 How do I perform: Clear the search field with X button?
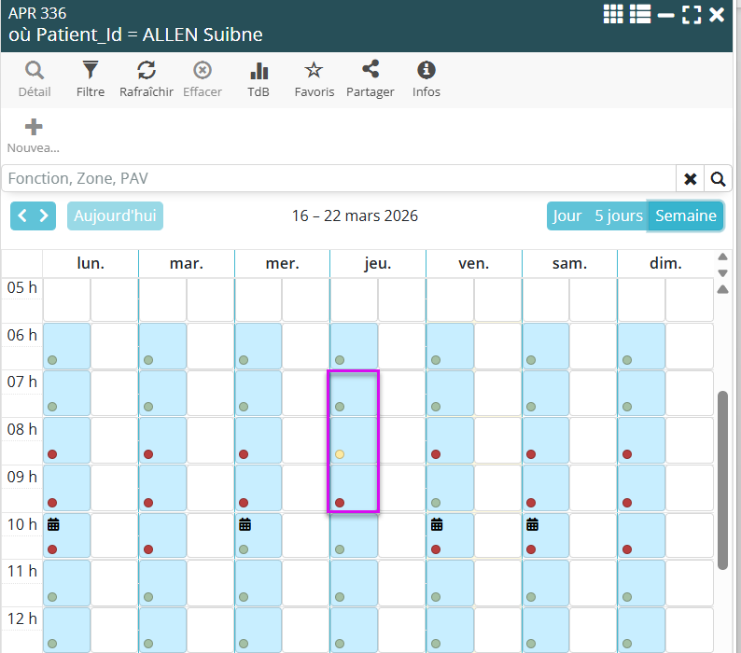point(691,179)
